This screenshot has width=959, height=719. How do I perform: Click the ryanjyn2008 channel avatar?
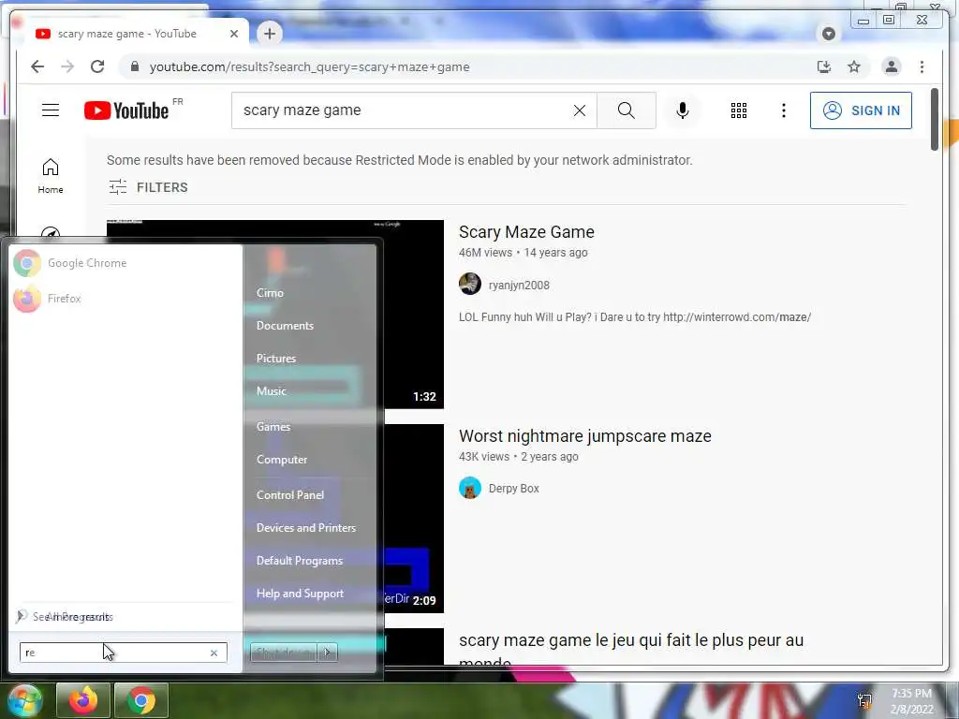click(x=470, y=284)
